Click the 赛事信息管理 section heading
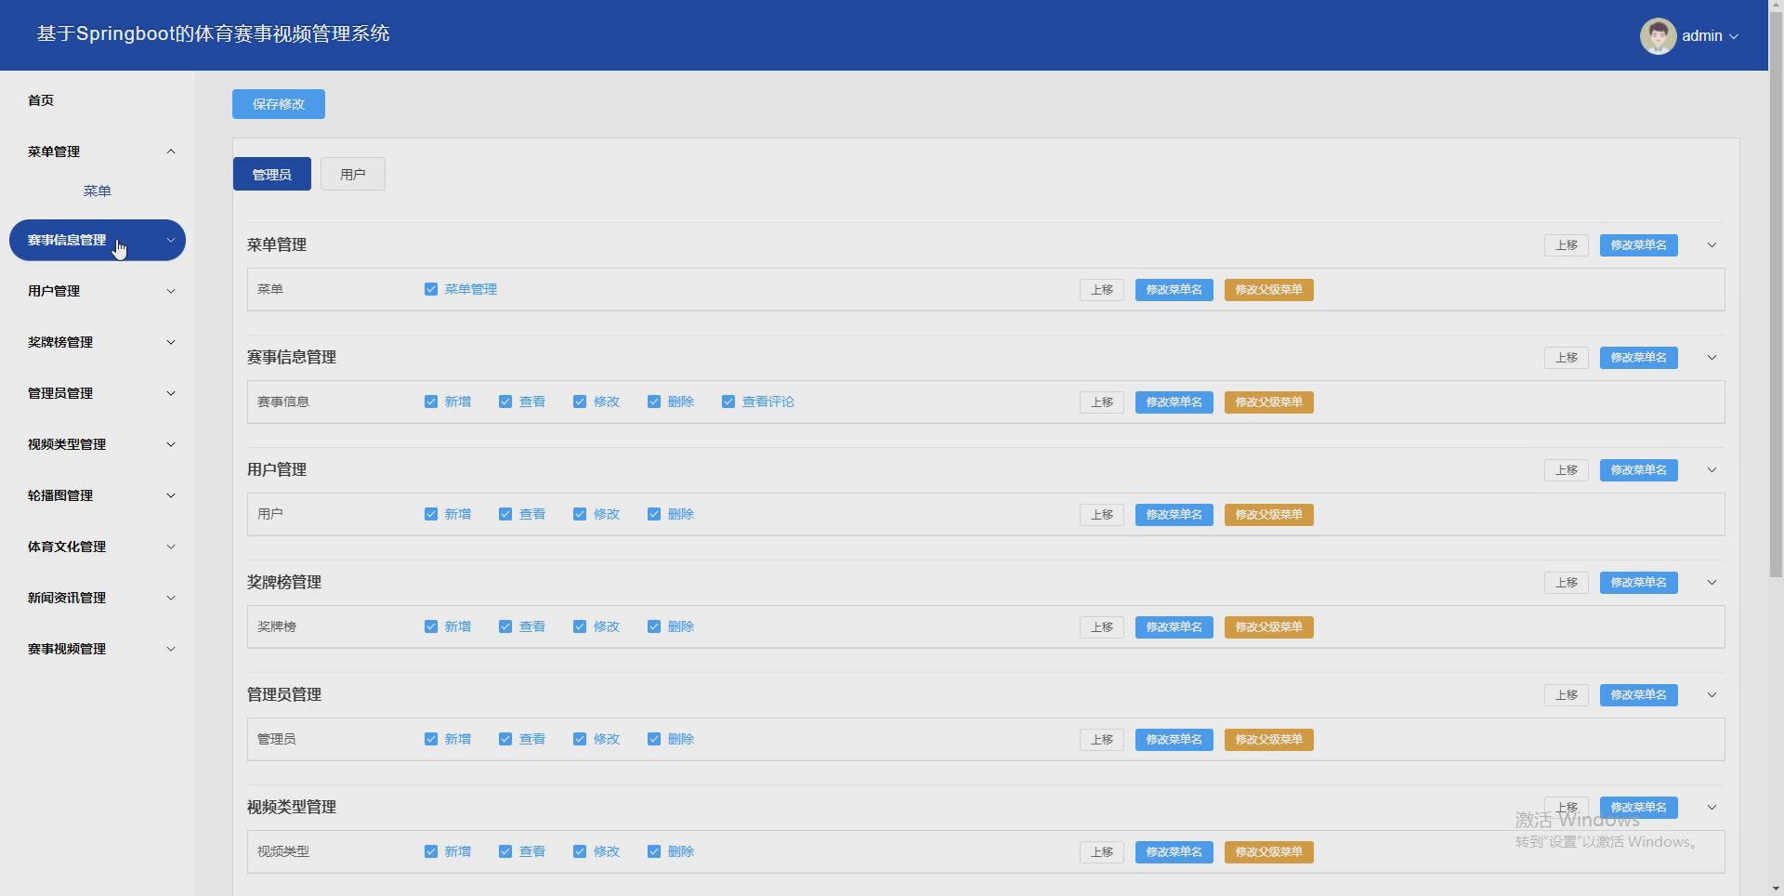Screen dimensions: 1784x896 292,357
